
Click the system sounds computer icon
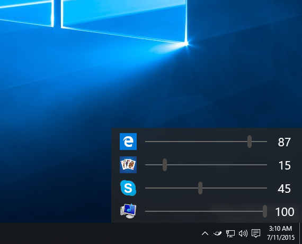[128, 211]
